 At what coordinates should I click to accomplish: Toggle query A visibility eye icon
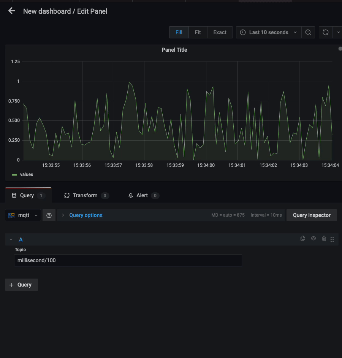point(313,238)
